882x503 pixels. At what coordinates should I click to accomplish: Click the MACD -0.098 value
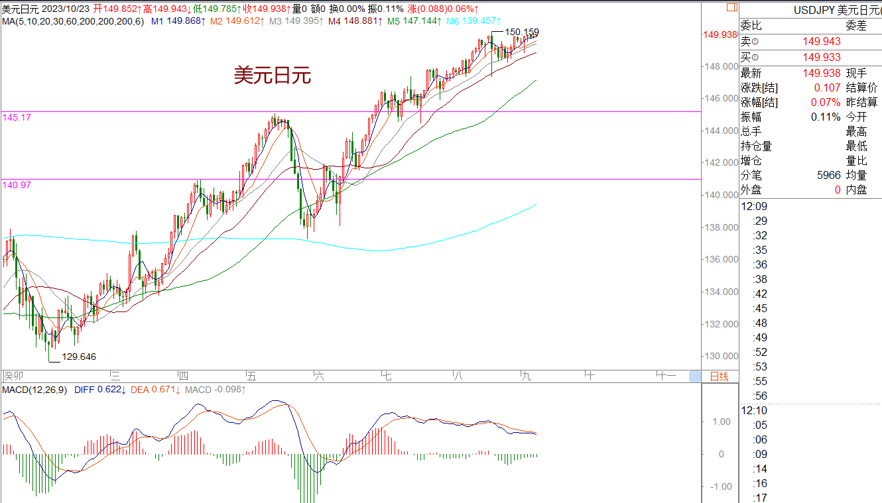tap(216, 390)
